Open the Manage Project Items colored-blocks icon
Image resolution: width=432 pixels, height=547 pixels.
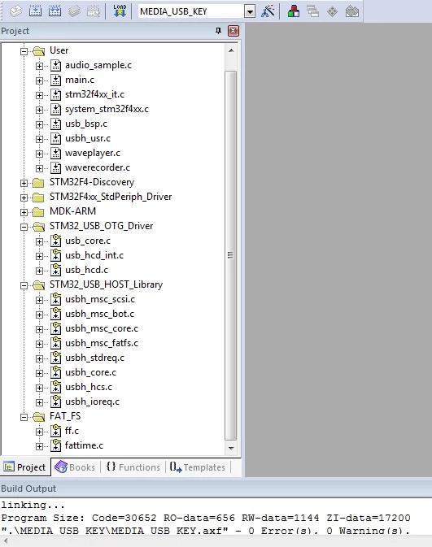(293, 11)
